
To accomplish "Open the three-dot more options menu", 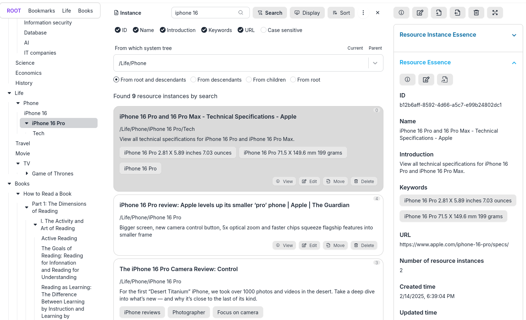I will click(363, 13).
